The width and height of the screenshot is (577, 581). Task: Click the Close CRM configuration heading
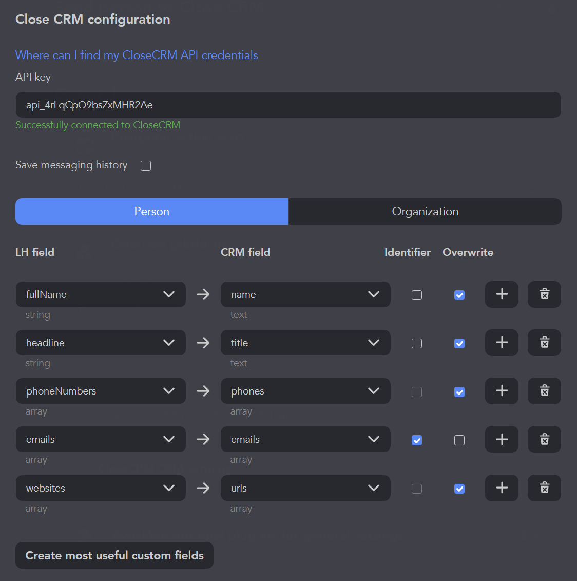92,20
